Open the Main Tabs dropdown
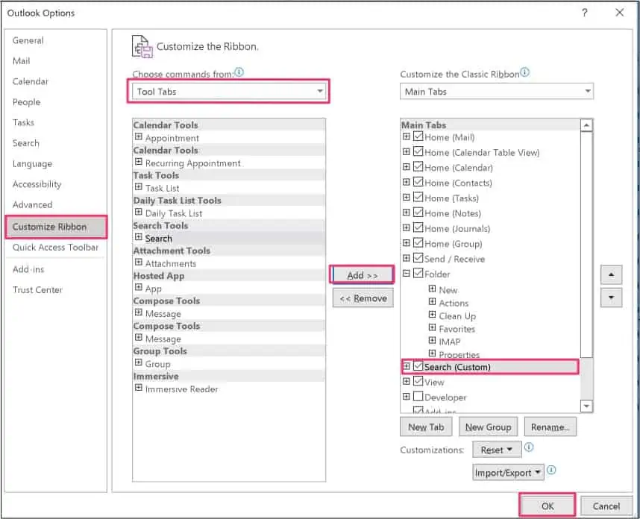Screen dimensions: 640x519 pyautogui.click(x=496, y=92)
